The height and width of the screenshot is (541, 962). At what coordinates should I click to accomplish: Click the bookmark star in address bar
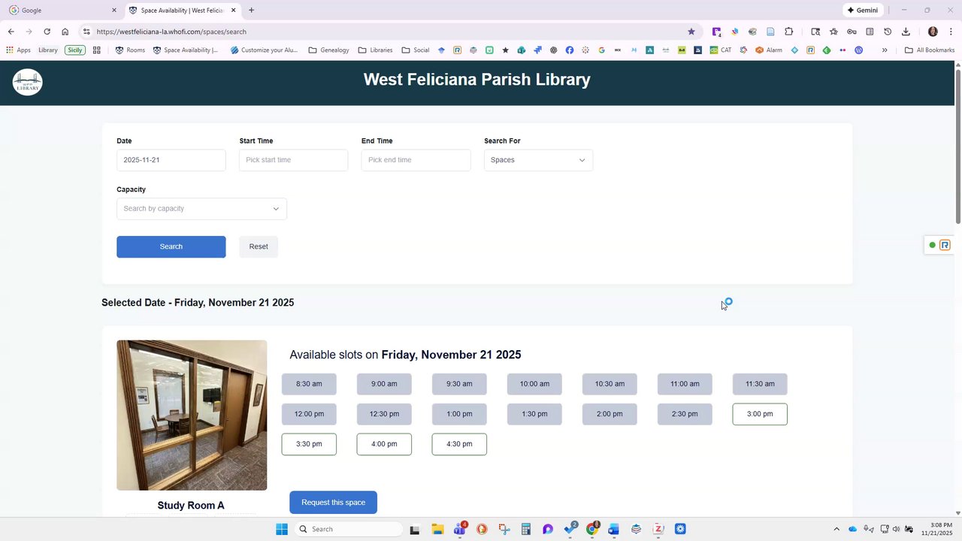[691, 32]
